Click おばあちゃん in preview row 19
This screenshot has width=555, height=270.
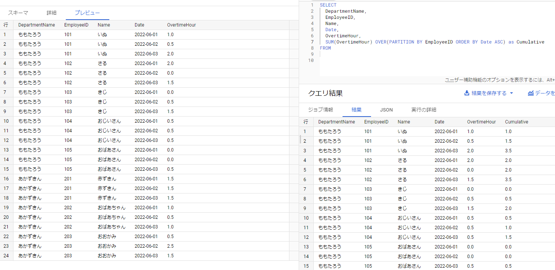112,208
